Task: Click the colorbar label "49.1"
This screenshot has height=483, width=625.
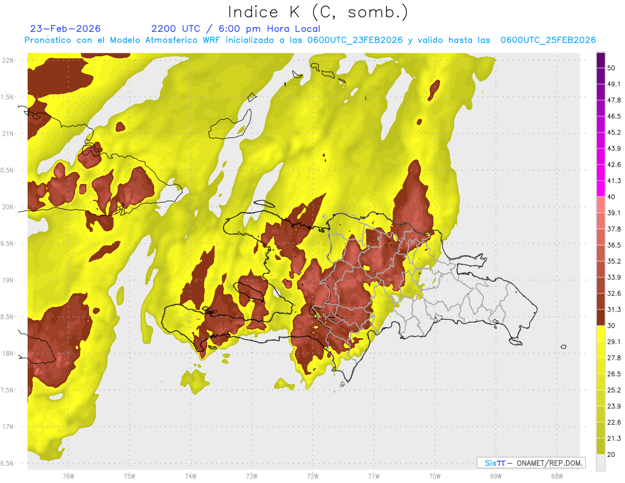Action: click(614, 84)
